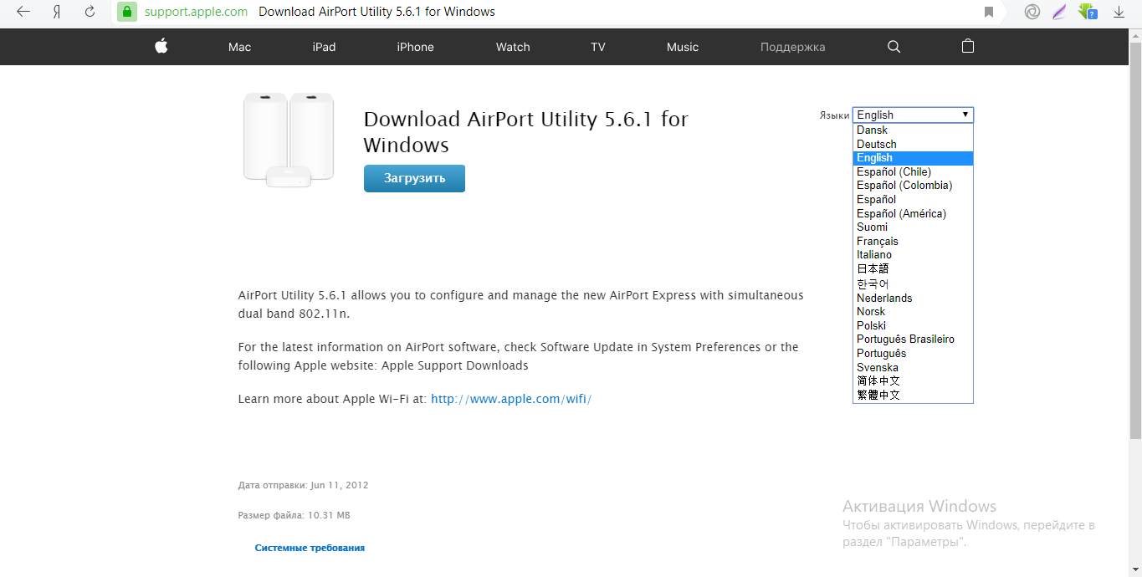Open the Apple shopping bag
1142x577 pixels.
pos(968,47)
